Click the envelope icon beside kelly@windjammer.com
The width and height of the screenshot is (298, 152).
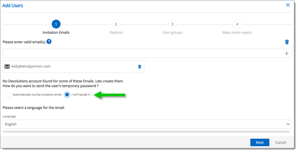pyautogui.click(x=7, y=66)
